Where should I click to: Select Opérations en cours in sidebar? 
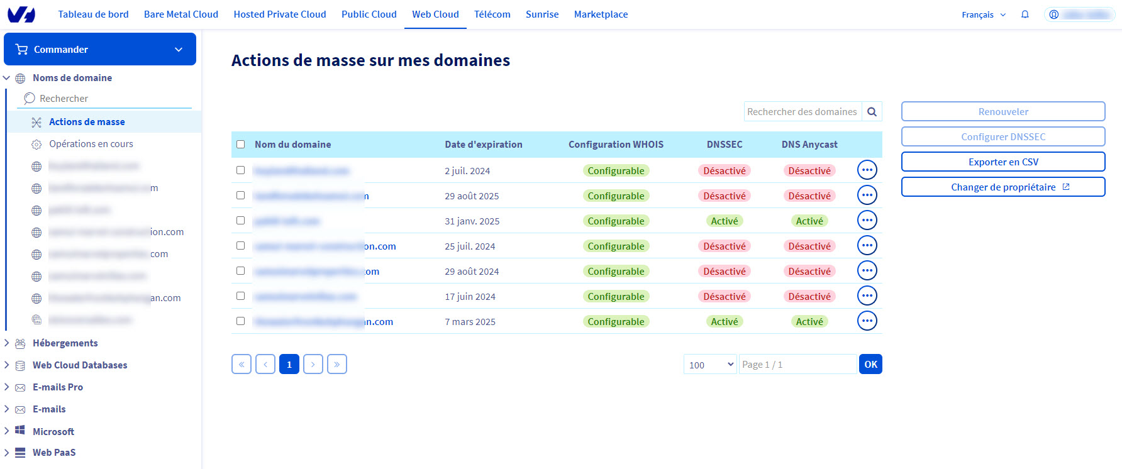[x=91, y=144]
